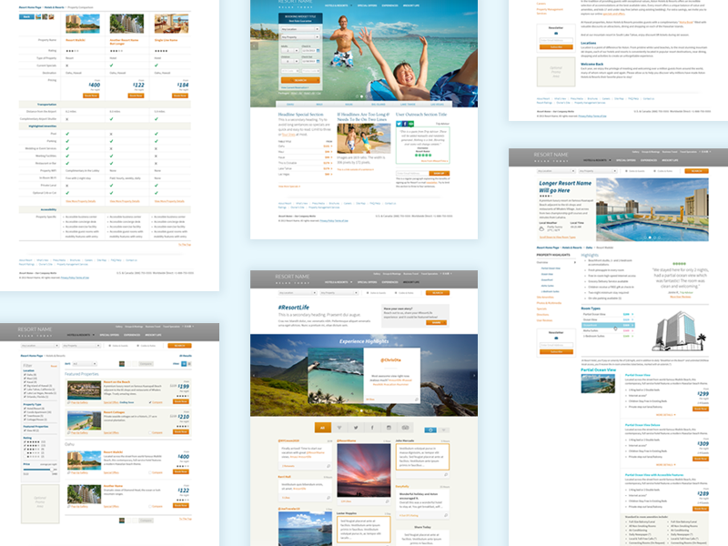The width and height of the screenshot is (728, 546).
Task: Toggle Hotel/Resort property type checkbox
Action: click(25, 408)
